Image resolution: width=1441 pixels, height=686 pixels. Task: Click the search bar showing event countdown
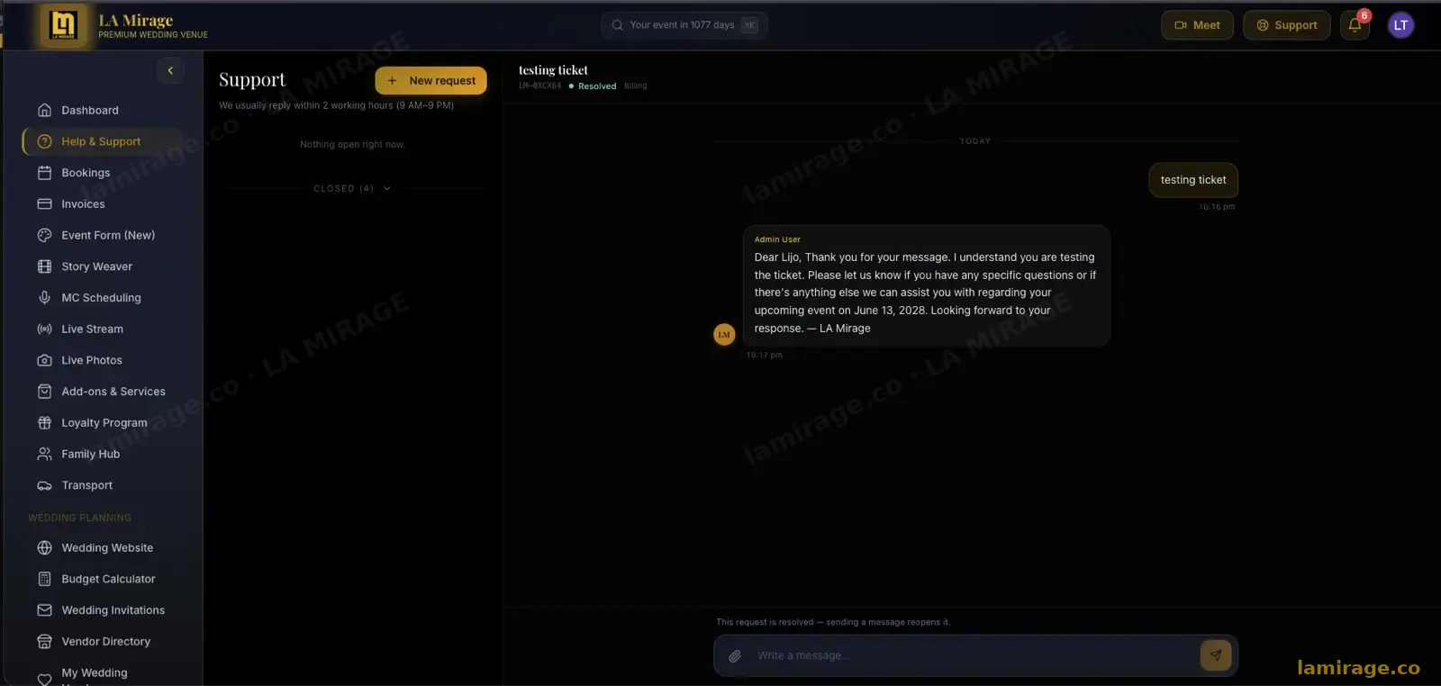coord(684,25)
